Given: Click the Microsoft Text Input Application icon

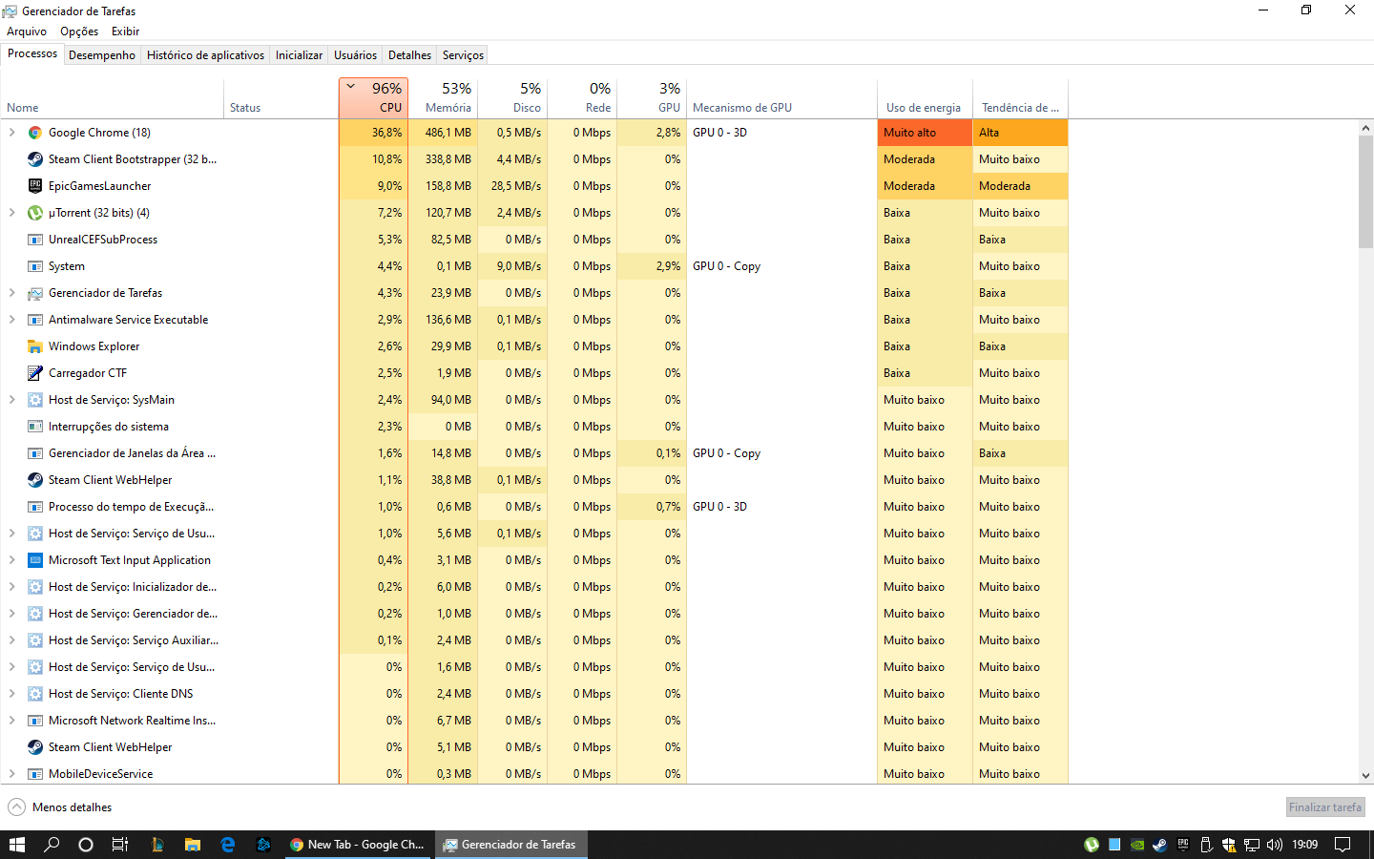Looking at the screenshot, I should pyautogui.click(x=35, y=560).
